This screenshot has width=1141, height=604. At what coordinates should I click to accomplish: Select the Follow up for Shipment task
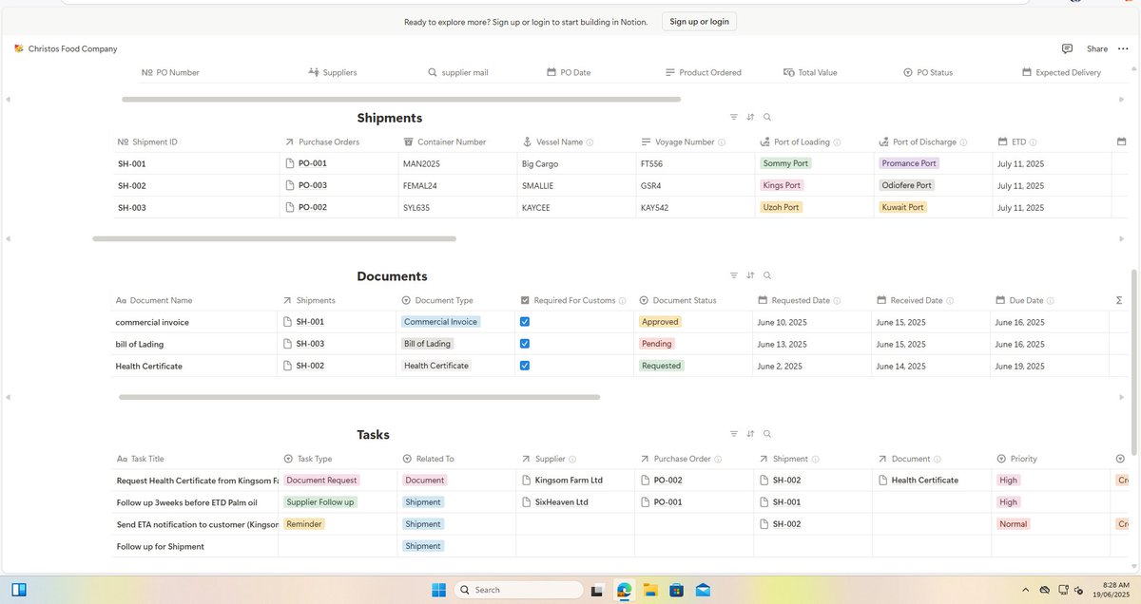coord(160,546)
